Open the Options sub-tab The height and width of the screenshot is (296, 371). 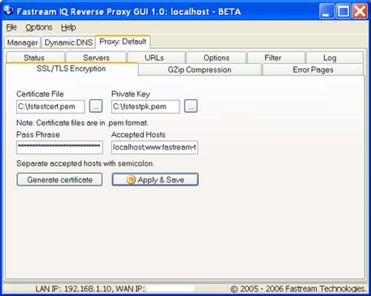[x=216, y=57]
